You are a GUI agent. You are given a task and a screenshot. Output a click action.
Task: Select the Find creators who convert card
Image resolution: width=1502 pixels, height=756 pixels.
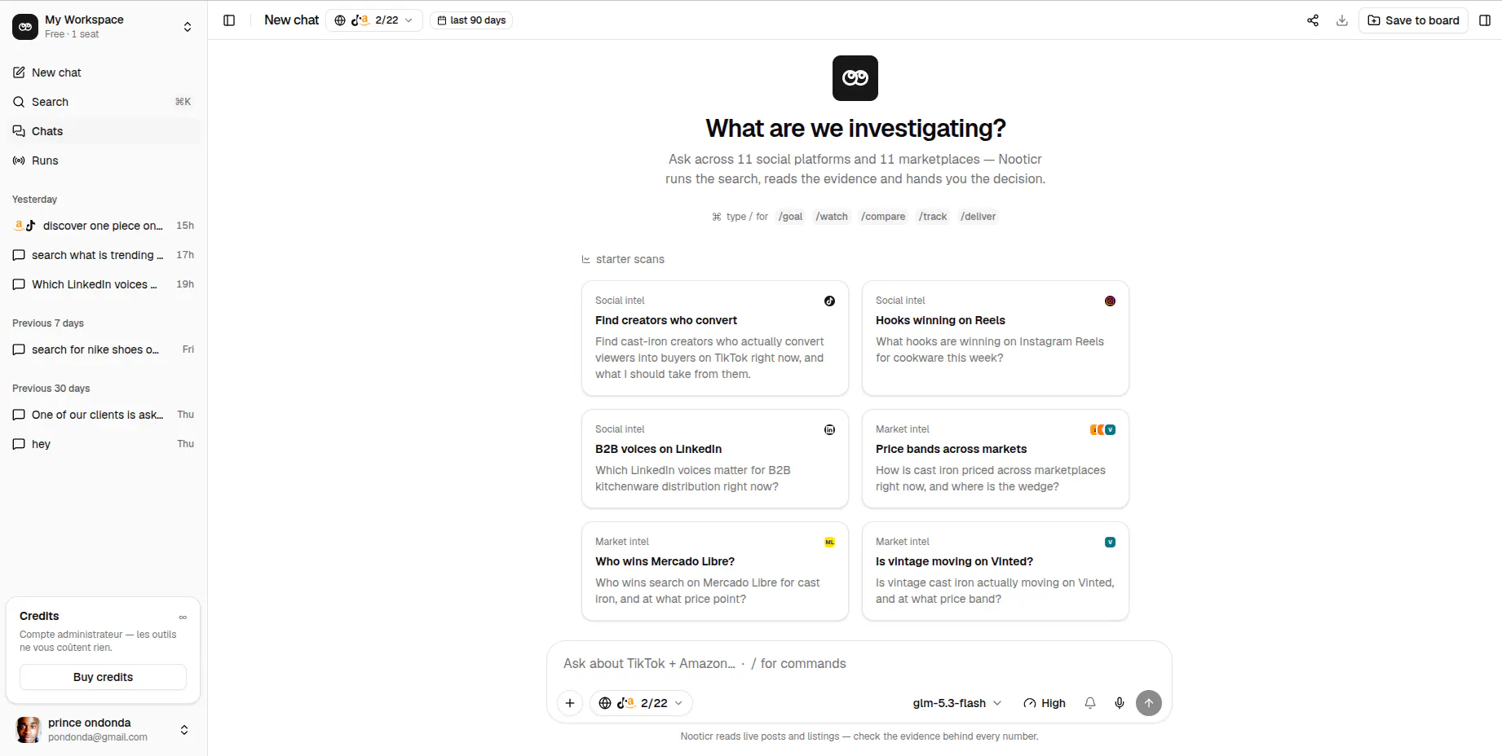[x=715, y=338]
